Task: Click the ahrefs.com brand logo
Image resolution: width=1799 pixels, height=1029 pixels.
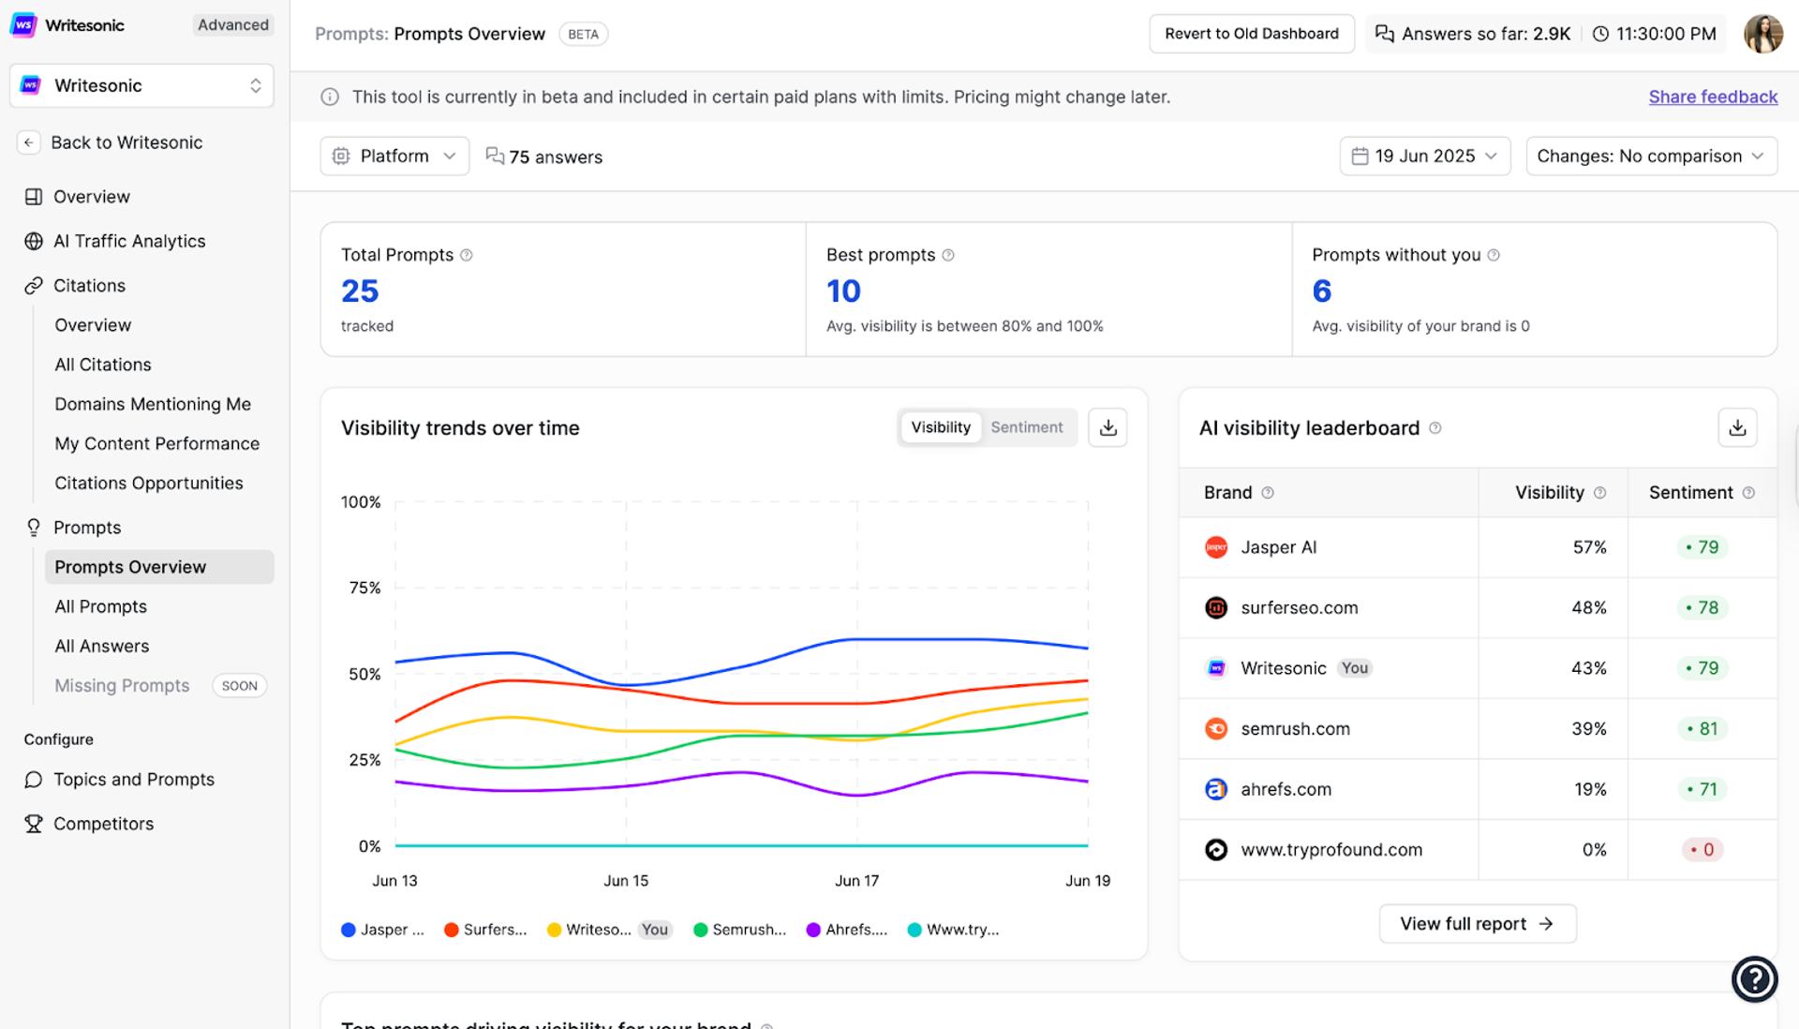Action: (1216, 789)
